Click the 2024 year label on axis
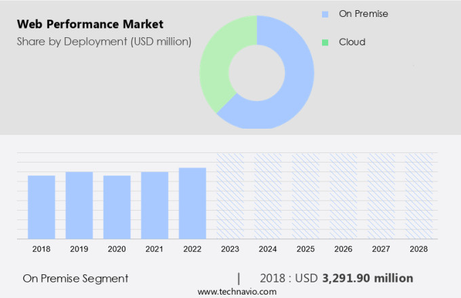Image resolution: width=461 pixels, height=298 pixels. coord(268,249)
